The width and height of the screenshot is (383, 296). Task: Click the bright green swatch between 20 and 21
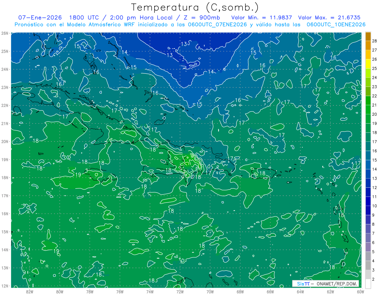pyautogui.click(x=368, y=110)
